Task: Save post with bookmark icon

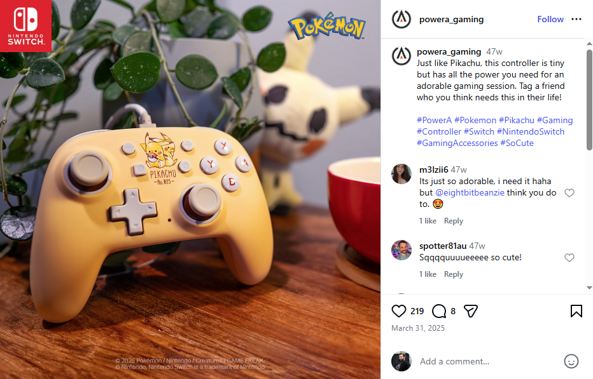Action: (576, 311)
